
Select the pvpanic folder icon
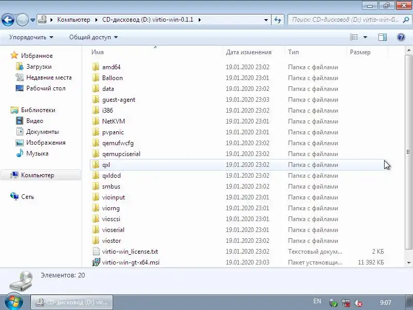[x=96, y=132]
